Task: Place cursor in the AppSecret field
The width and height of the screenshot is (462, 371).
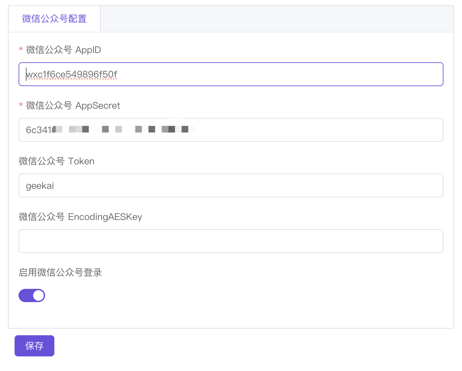Action: pyautogui.click(x=231, y=130)
